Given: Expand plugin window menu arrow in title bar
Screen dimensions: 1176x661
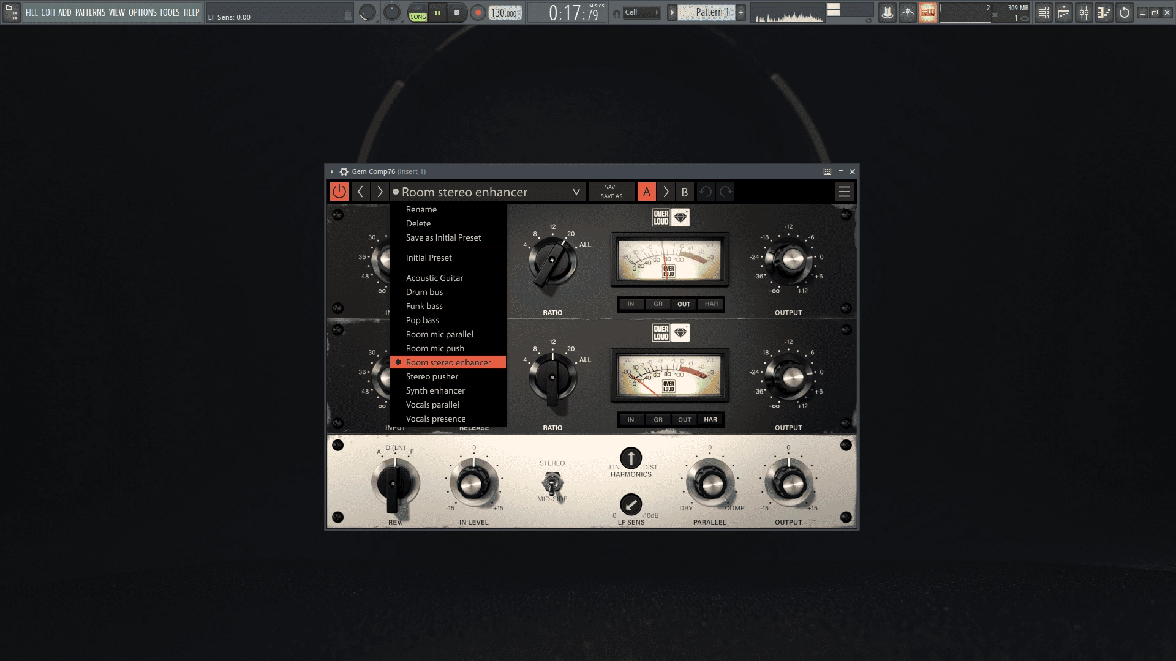Looking at the screenshot, I should (332, 171).
